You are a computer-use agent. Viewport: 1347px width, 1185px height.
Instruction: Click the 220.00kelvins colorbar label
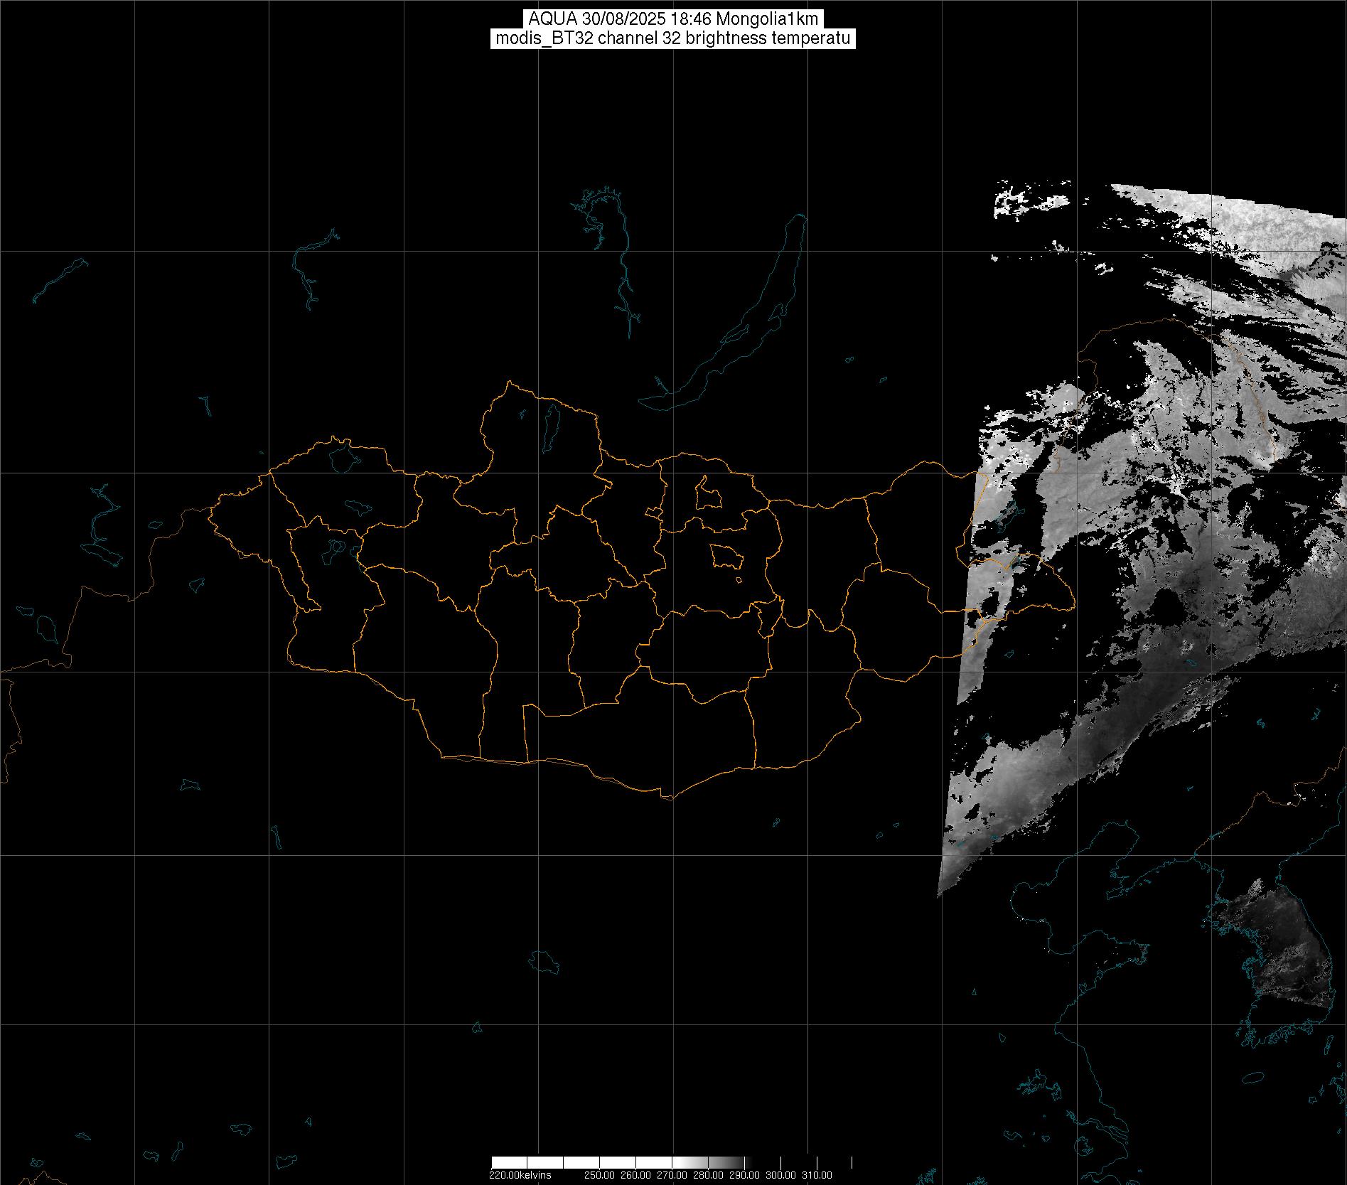coord(520,1175)
